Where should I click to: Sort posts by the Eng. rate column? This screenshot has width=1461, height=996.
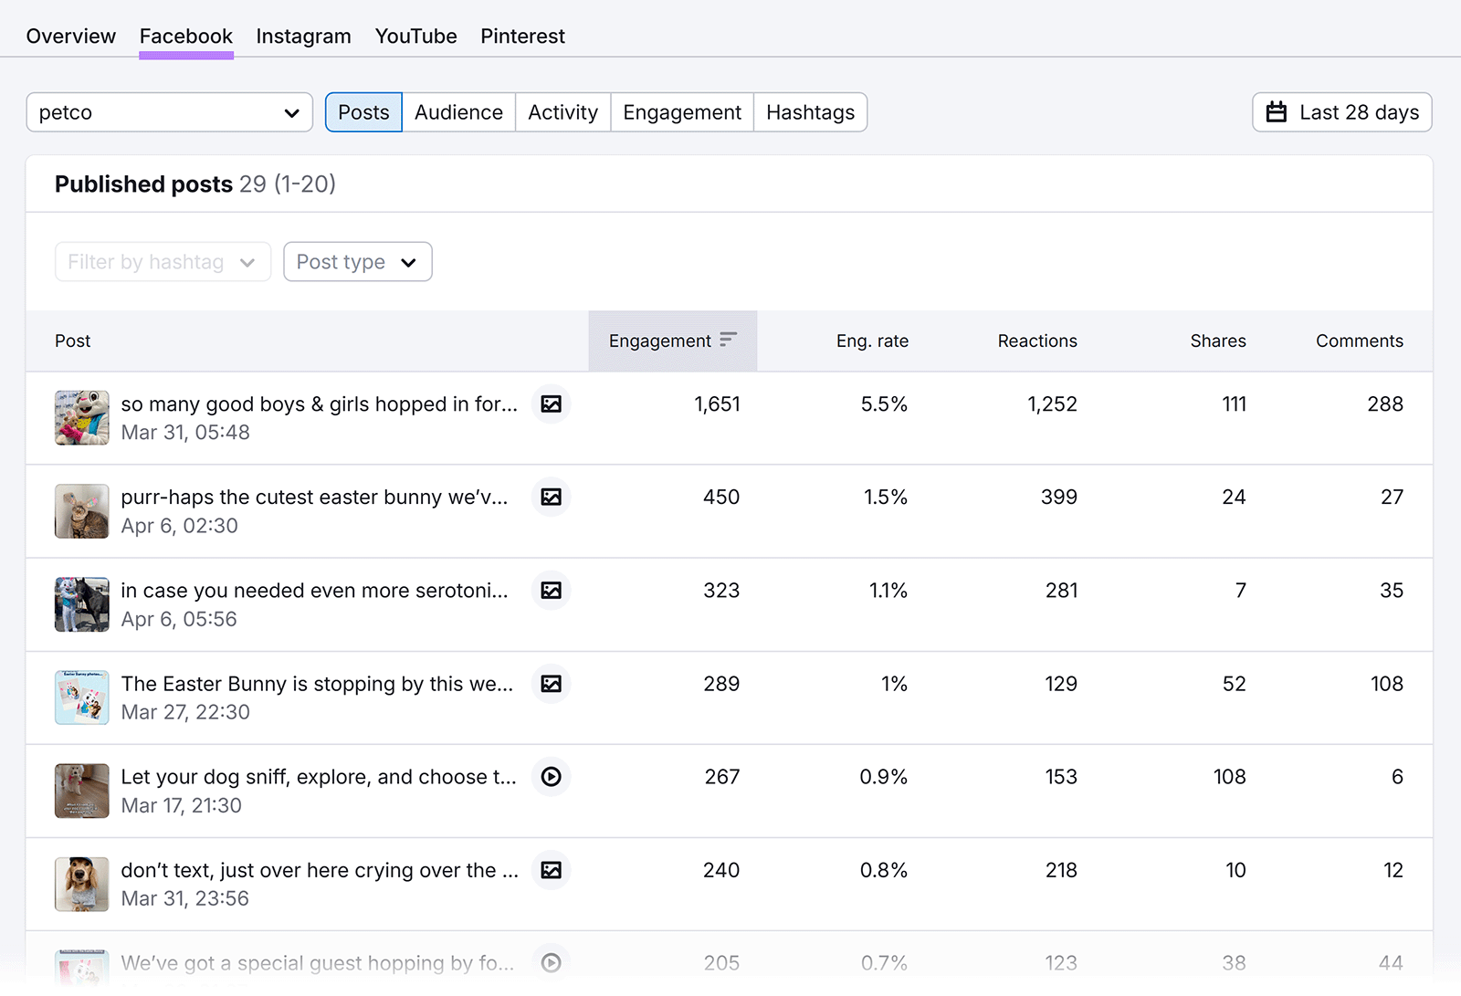pos(872,341)
